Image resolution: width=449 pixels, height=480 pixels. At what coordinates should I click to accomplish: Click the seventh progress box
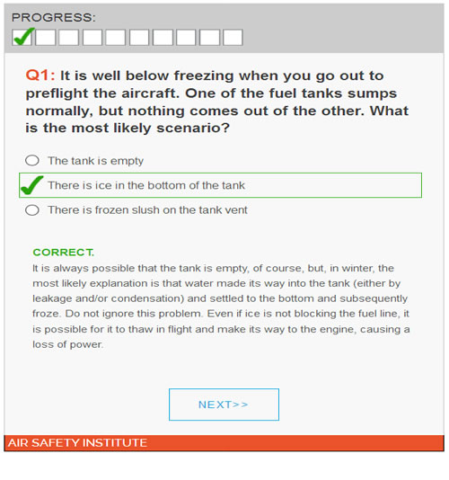coord(163,38)
